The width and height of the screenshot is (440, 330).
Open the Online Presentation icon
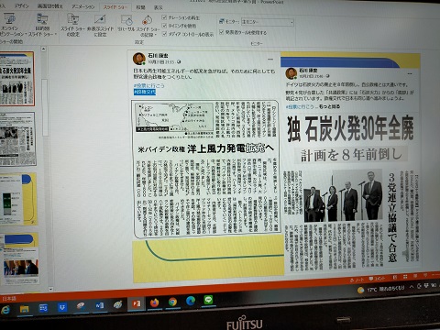pyautogui.click(x=10, y=19)
